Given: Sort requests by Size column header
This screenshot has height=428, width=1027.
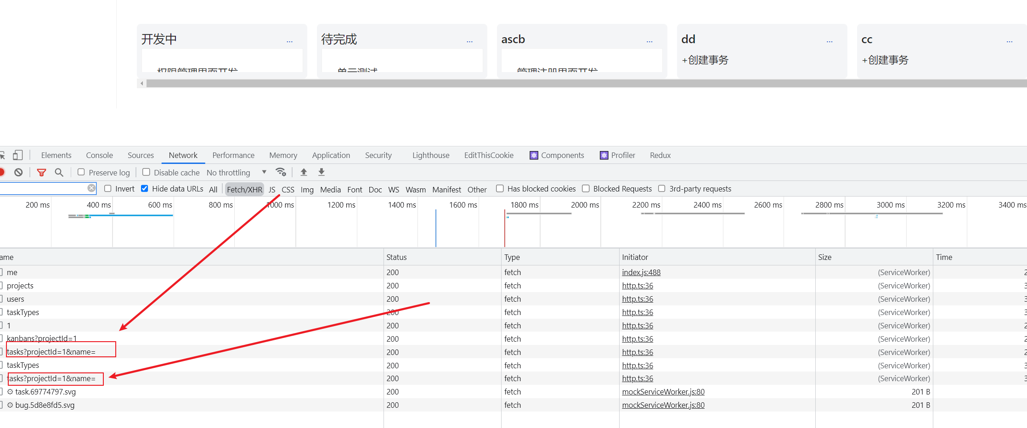Looking at the screenshot, I should (x=874, y=257).
